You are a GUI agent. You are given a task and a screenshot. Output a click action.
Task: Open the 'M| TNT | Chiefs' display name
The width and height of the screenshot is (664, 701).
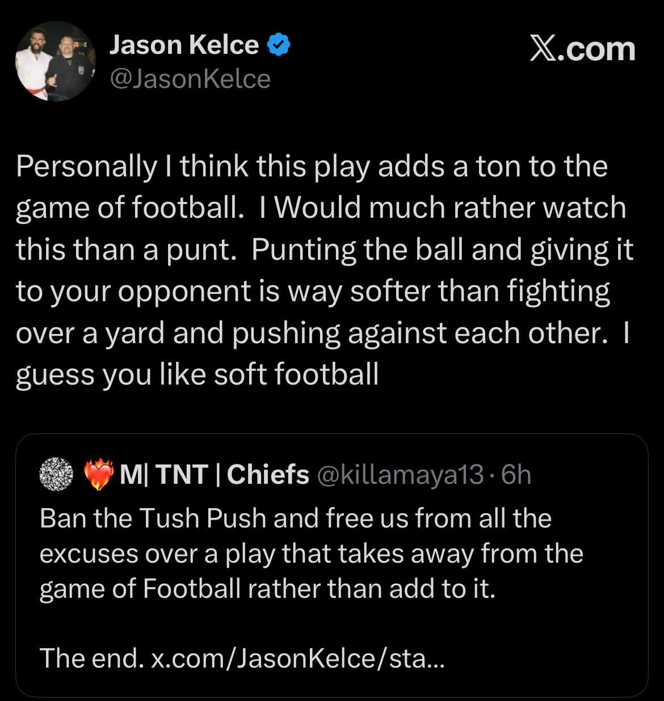pyautogui.click(x=215, y=474)
